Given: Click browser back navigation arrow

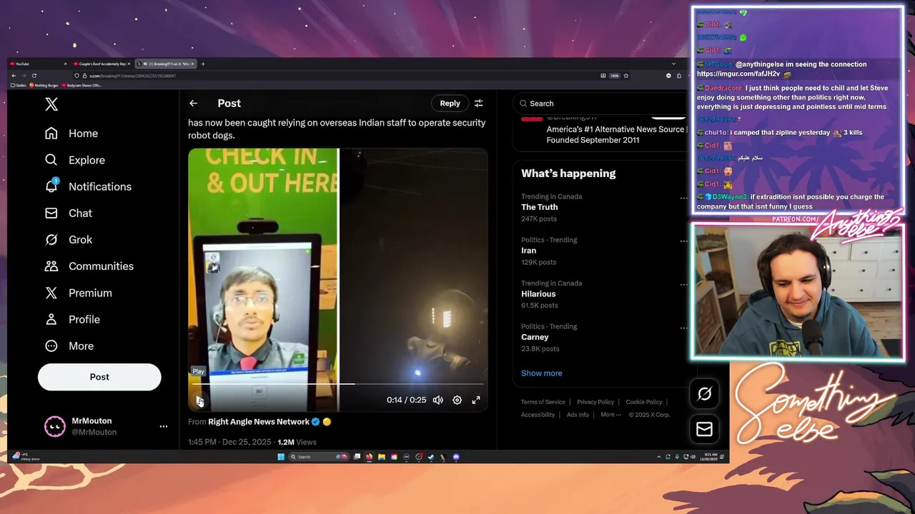Looking at the screenshot, I should point(14,76).
